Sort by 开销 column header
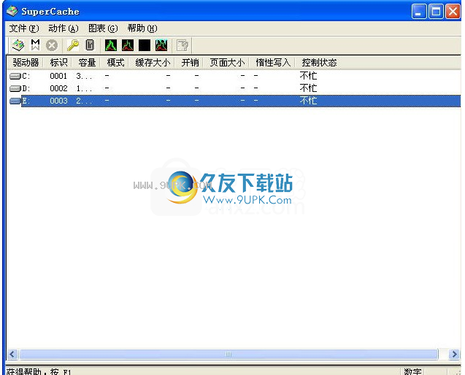Viewport: 465px width, 375px height. pyautogui.click(x=190, y=63)
